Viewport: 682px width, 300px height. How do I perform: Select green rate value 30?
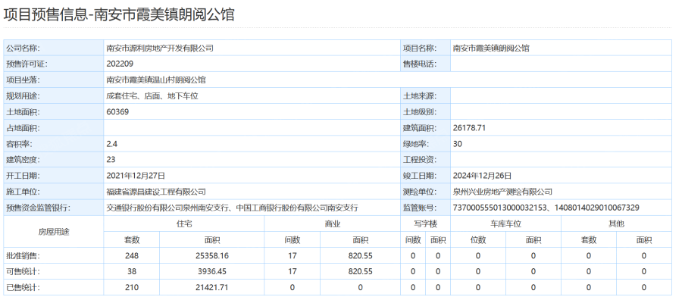click(x=457, y=145)
